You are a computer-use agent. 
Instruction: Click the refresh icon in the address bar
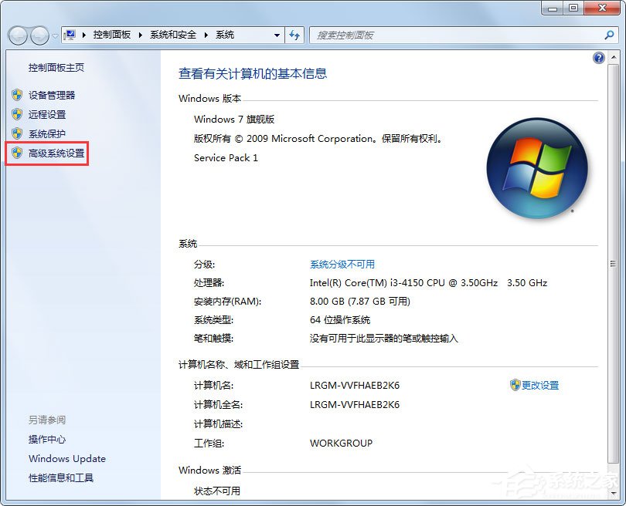coord(296,35)
